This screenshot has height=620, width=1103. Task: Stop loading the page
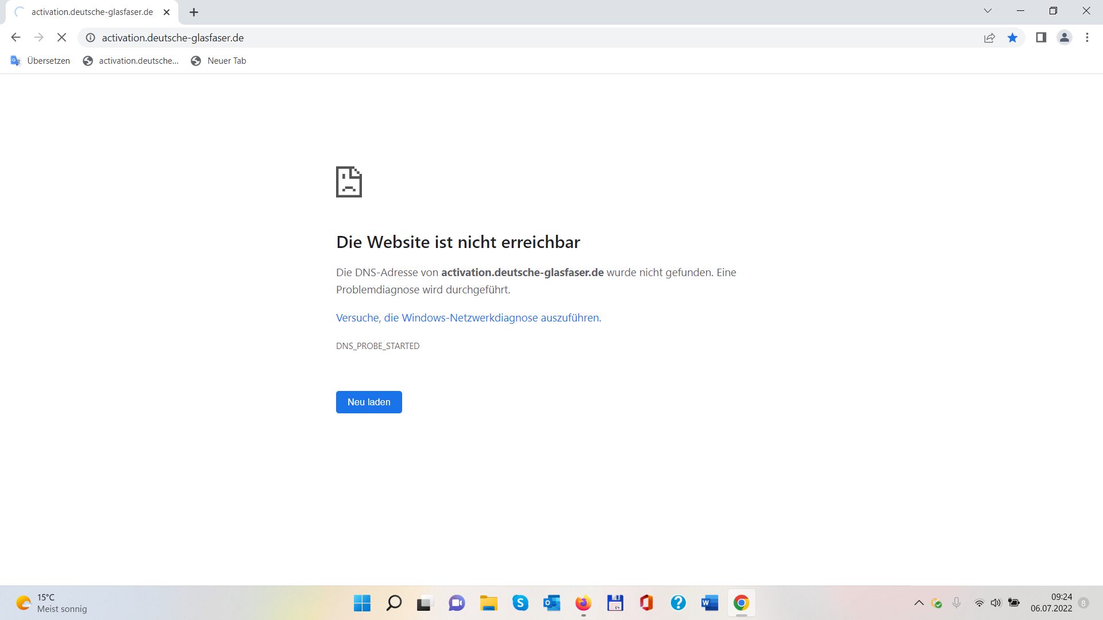62,37
